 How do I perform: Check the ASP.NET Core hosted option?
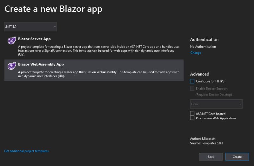click(x=192, y=113)
